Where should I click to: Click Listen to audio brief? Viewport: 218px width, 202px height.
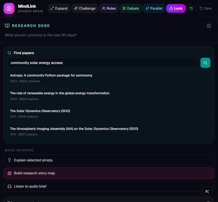pos(109,186)
